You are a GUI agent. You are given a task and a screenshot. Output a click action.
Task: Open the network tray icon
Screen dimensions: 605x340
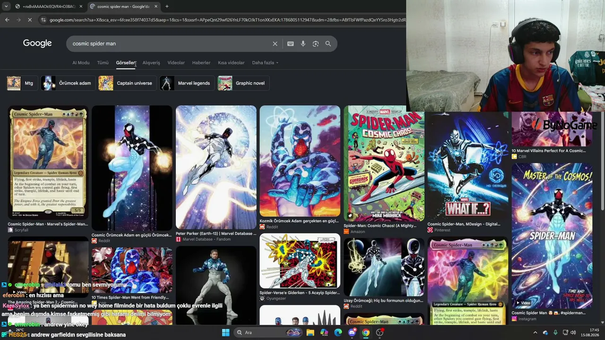565,332
